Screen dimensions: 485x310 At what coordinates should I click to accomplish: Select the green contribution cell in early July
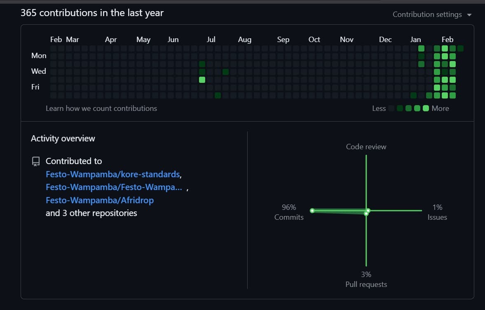coord(202,64)
